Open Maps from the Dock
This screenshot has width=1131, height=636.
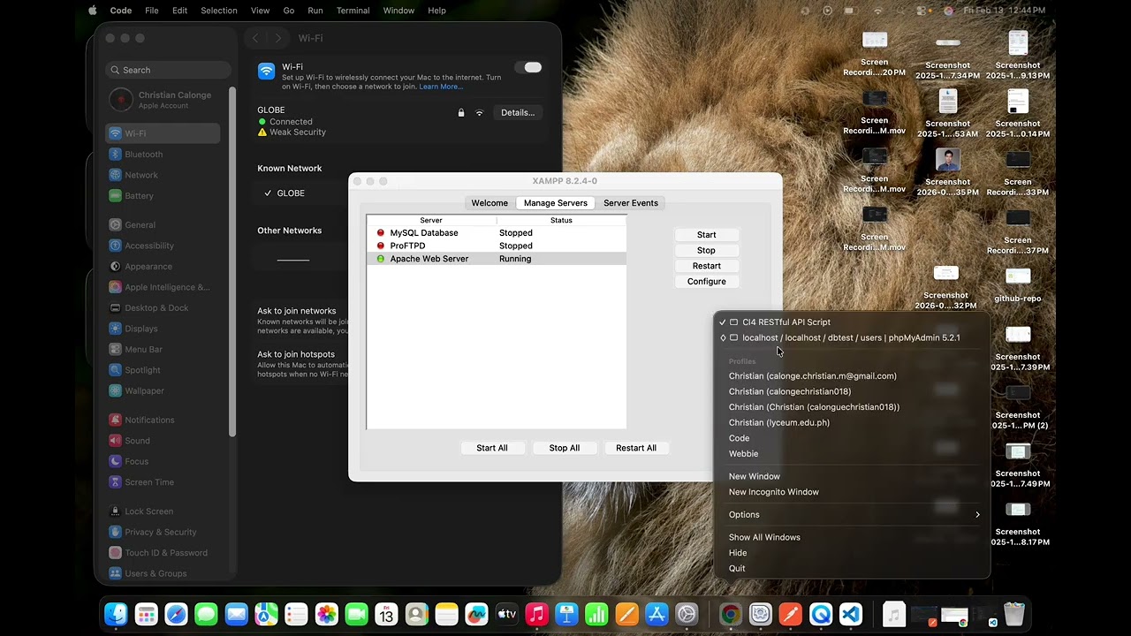click(x=267, y=614)
